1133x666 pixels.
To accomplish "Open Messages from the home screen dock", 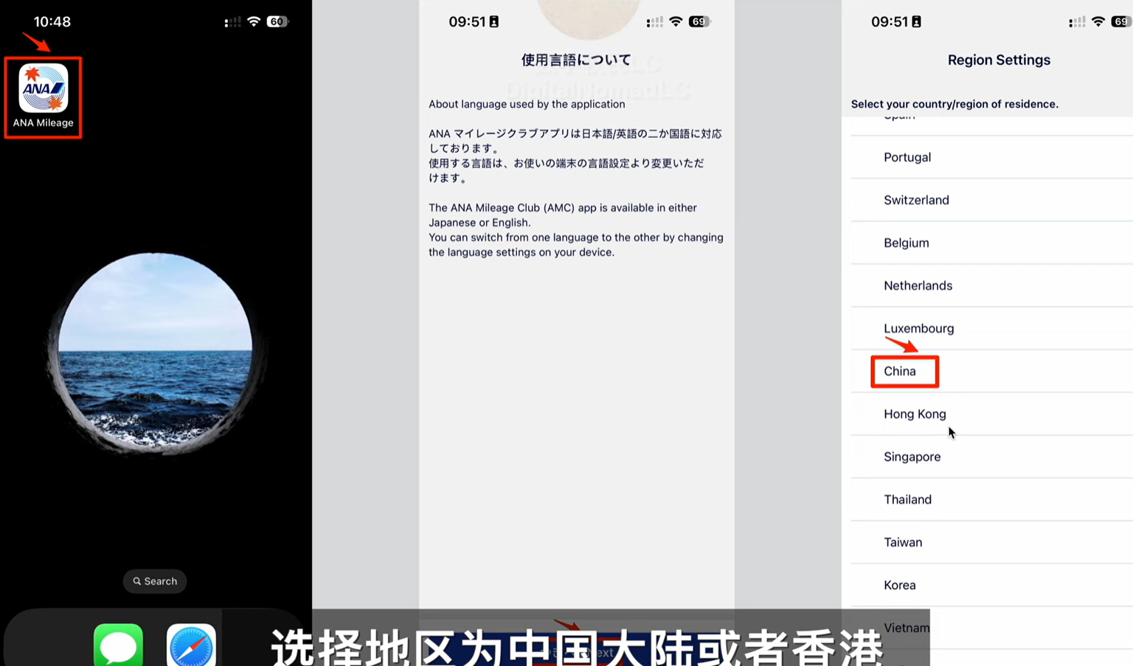I will (118, 646).
